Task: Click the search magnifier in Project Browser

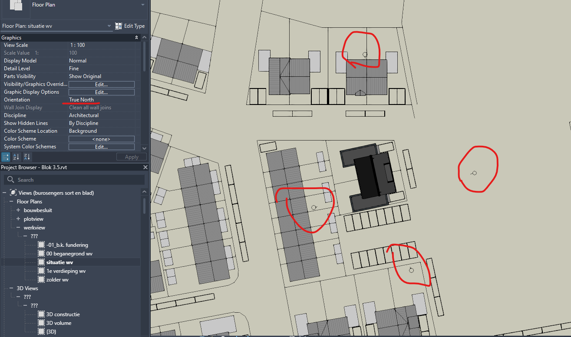Action: point(10,180)
